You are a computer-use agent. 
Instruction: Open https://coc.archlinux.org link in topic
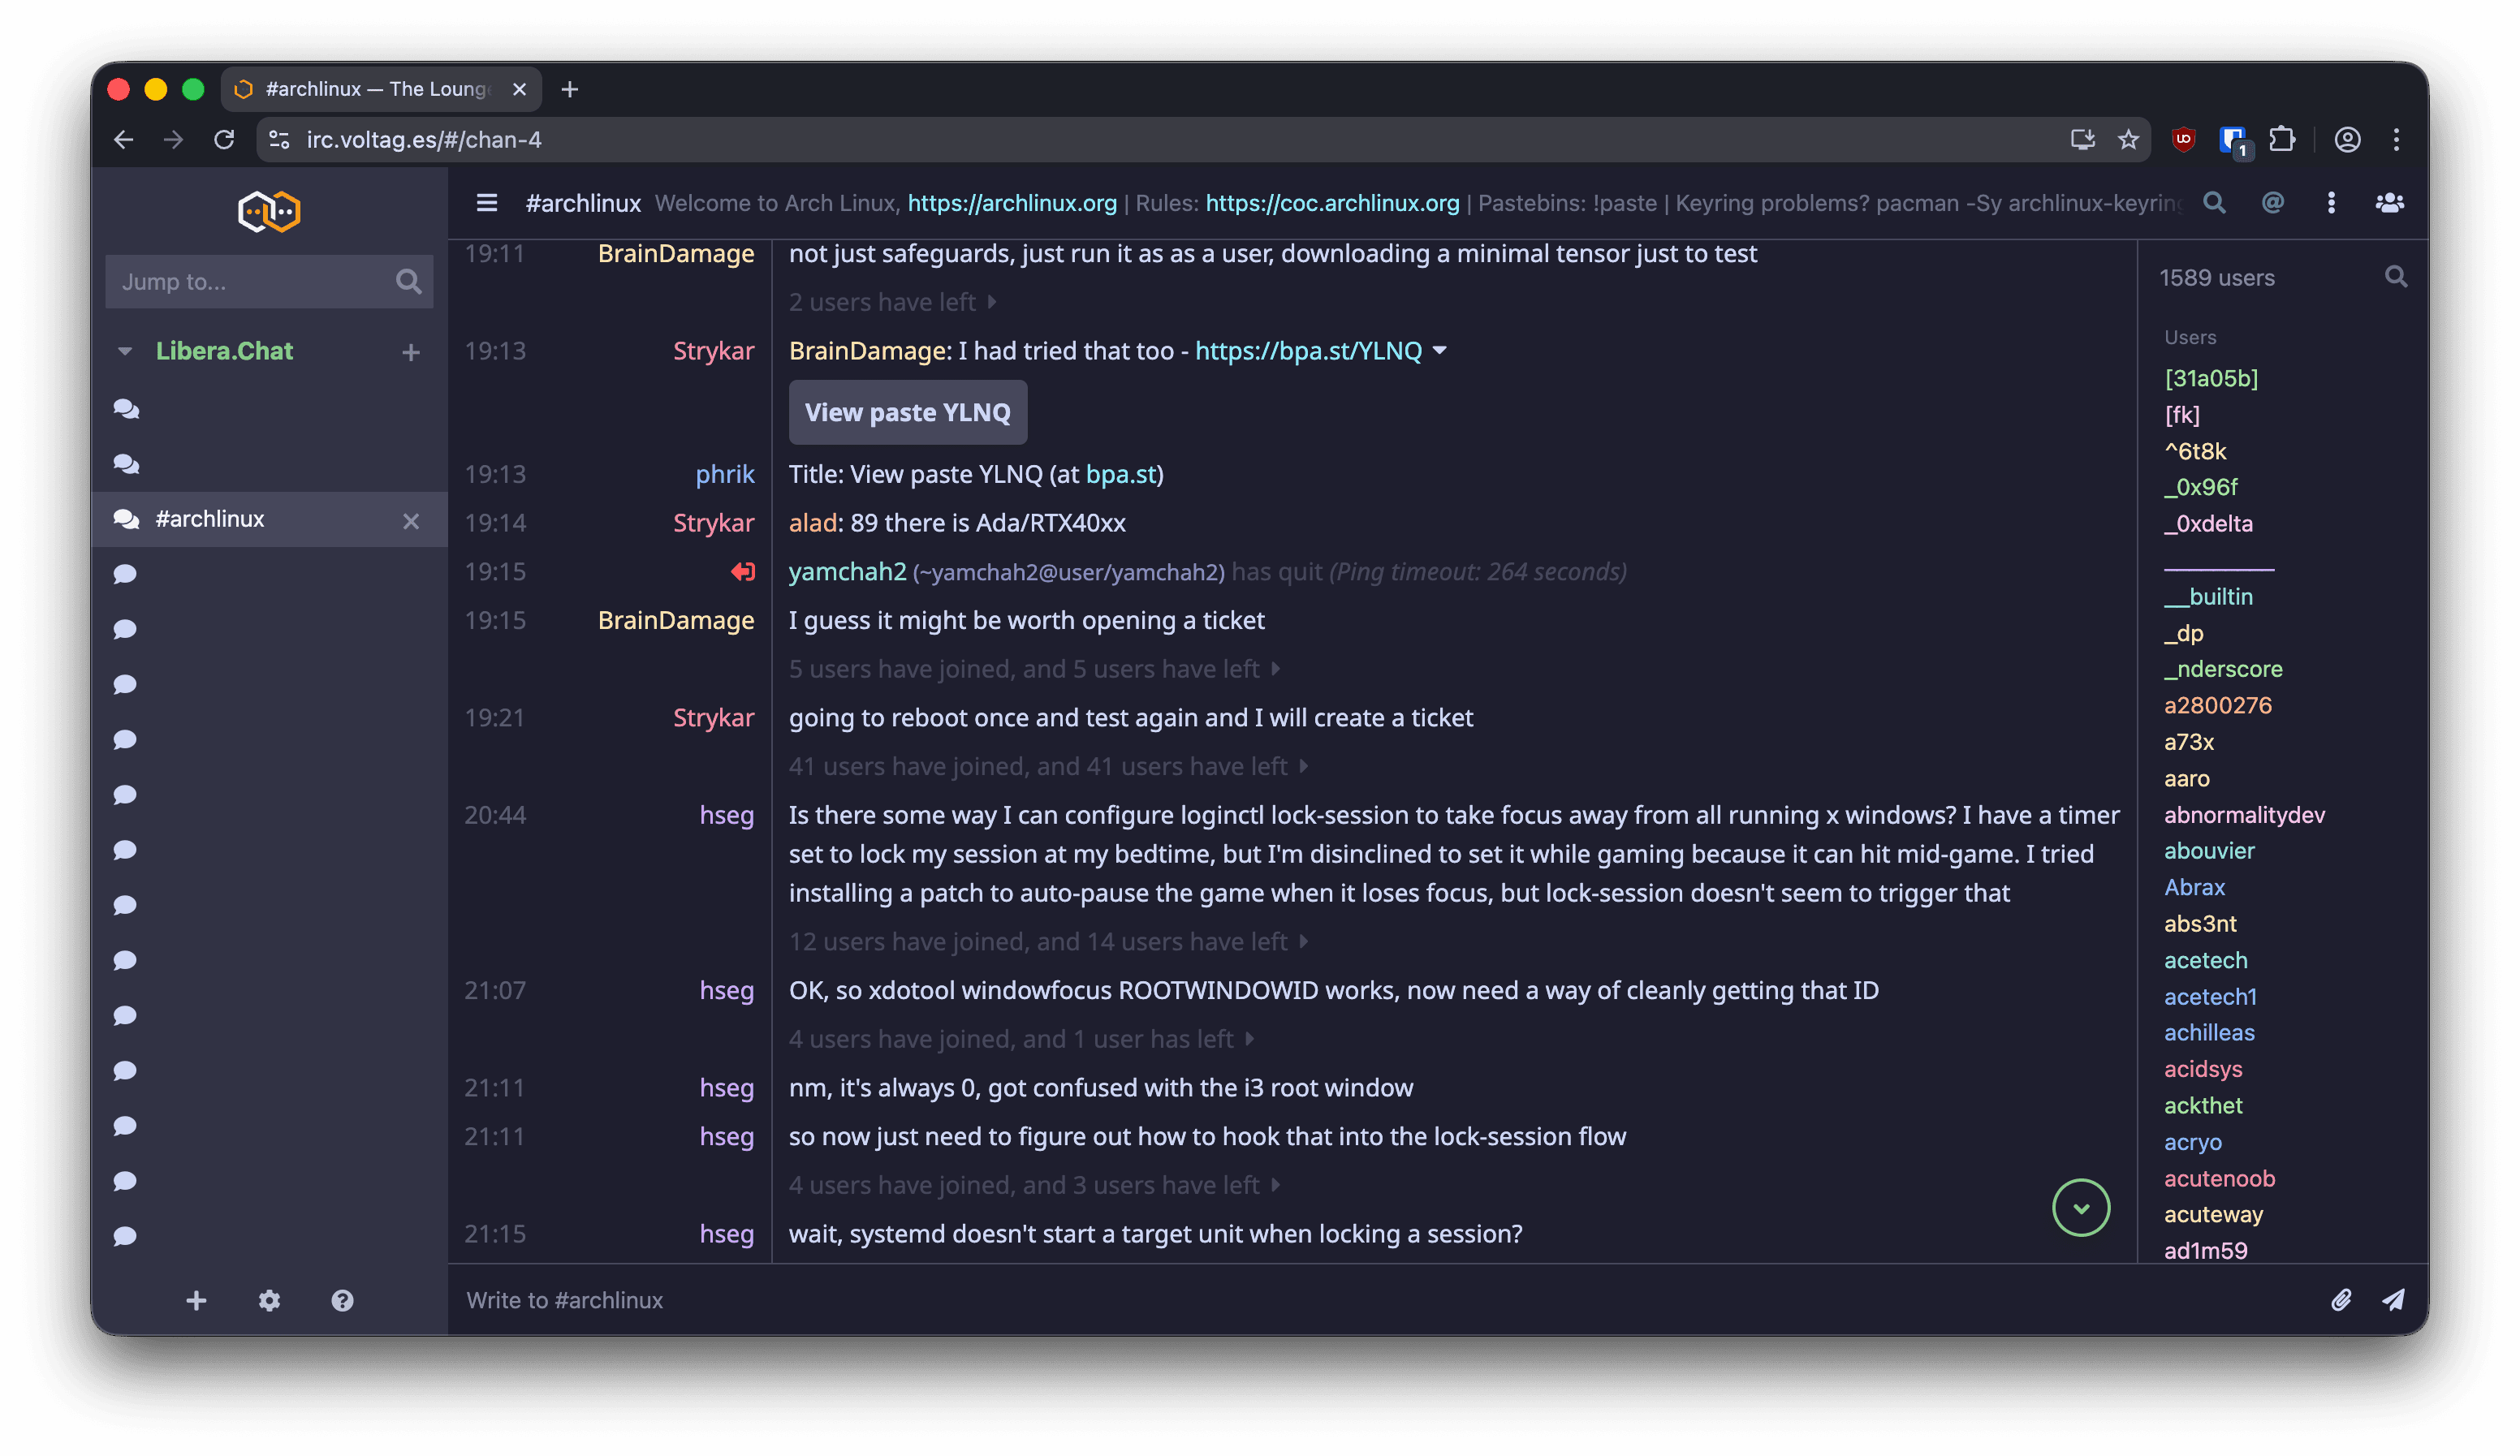[1332, 203]
